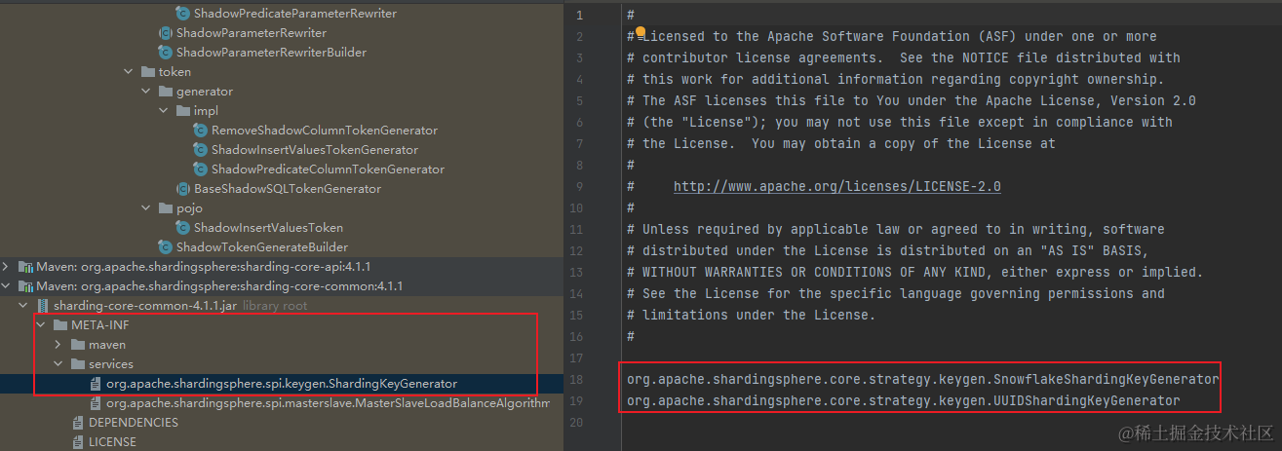Collapse the token folder

pos(129,71)
